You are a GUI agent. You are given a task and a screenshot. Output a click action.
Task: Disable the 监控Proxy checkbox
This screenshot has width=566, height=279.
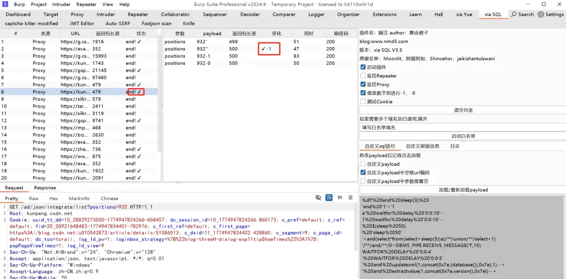coord(363,84)
